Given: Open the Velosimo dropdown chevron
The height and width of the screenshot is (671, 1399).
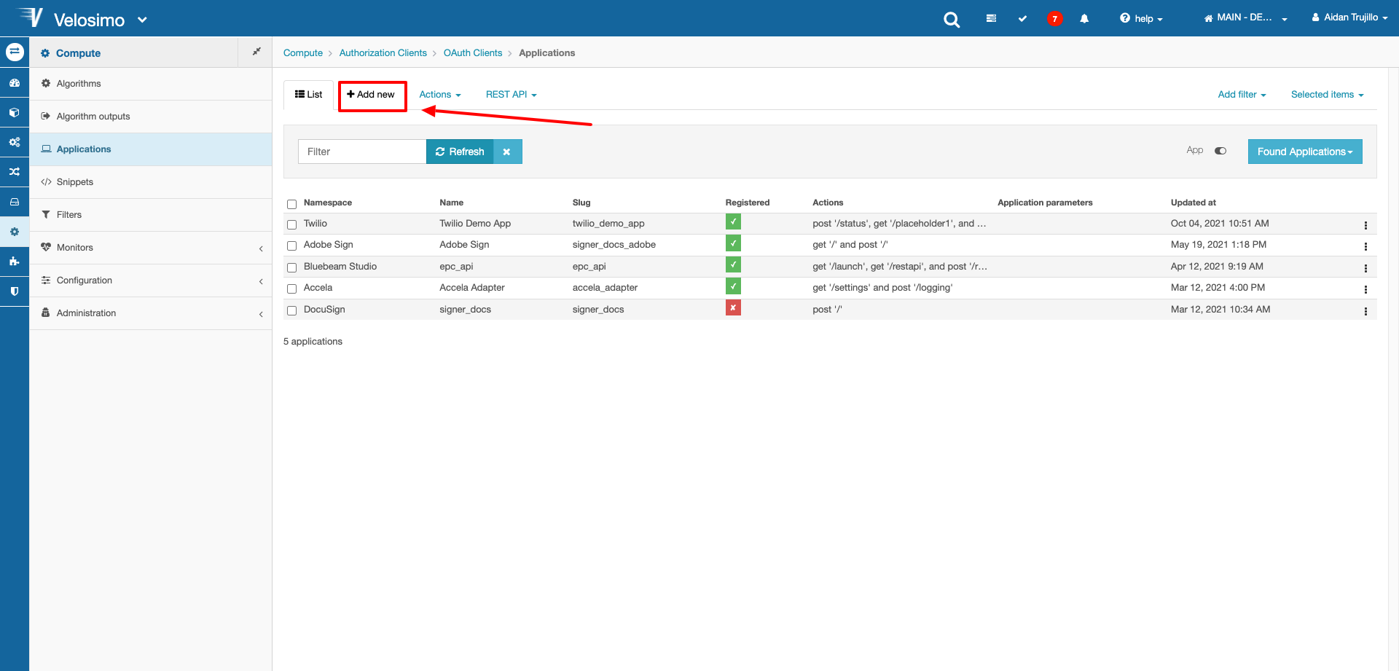Looking at the screenshot, I should coord(143,20).
